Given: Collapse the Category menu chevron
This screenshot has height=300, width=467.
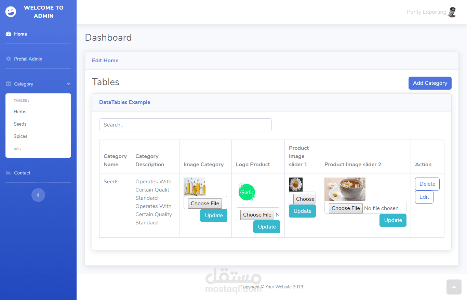Looking at the screenshot, I should point(68,84).
